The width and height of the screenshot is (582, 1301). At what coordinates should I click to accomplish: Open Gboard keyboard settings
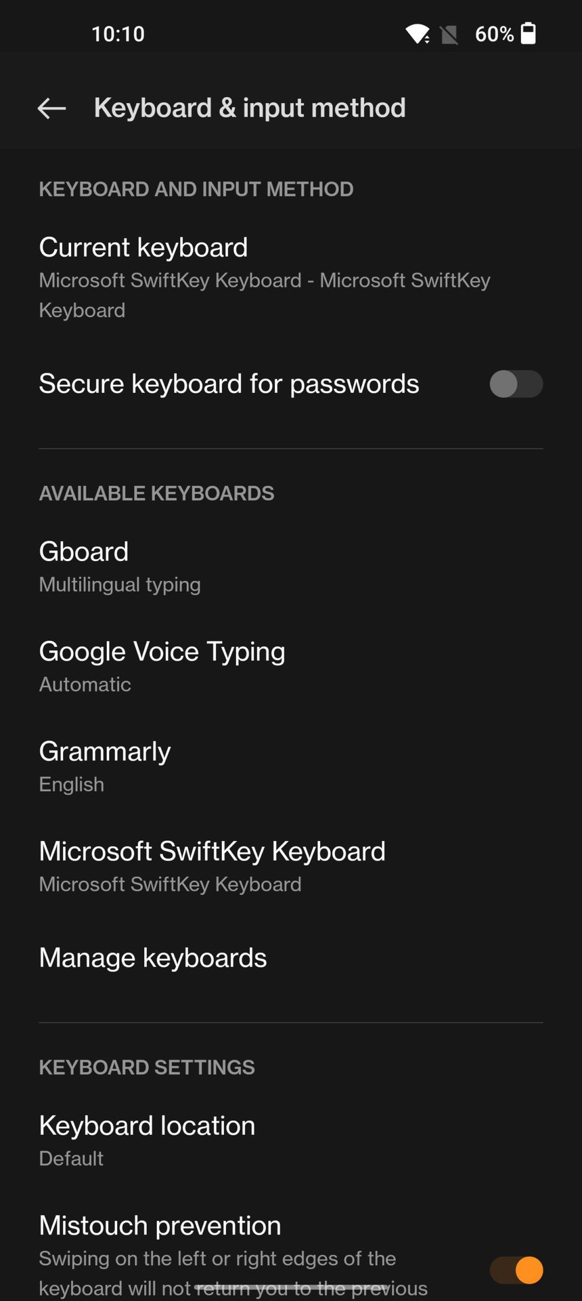(x=120, y=566)
